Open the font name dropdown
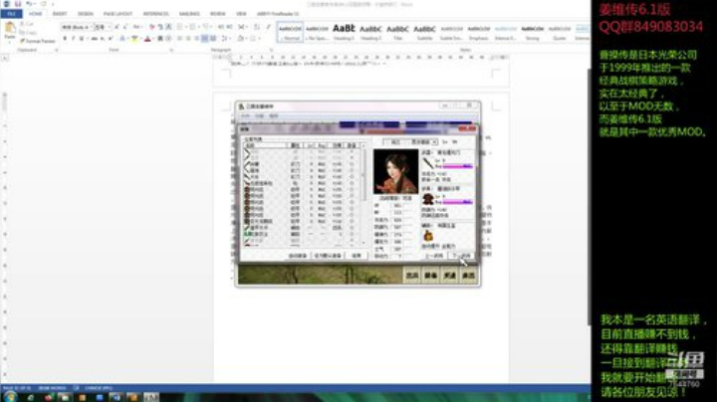 point(91,27)
